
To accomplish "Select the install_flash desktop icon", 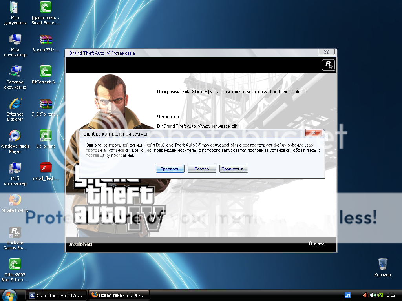I will [46, 169].
